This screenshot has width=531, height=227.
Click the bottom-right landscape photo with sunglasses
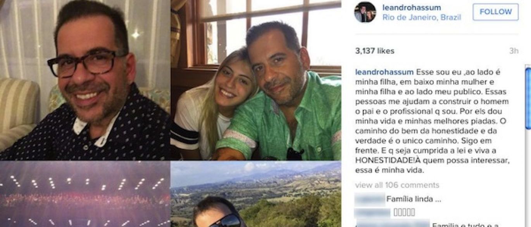(x=256, y=194)
